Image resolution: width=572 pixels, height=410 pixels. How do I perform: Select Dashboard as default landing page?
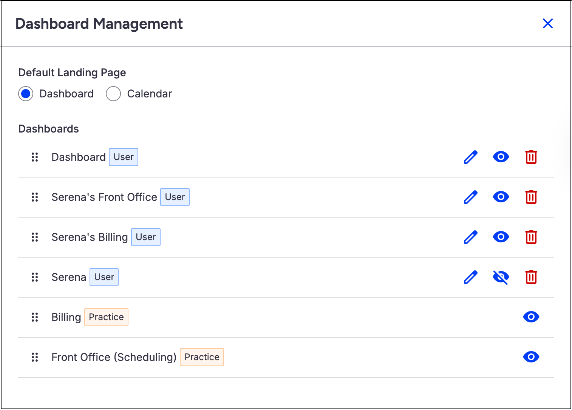pos(26,94)
